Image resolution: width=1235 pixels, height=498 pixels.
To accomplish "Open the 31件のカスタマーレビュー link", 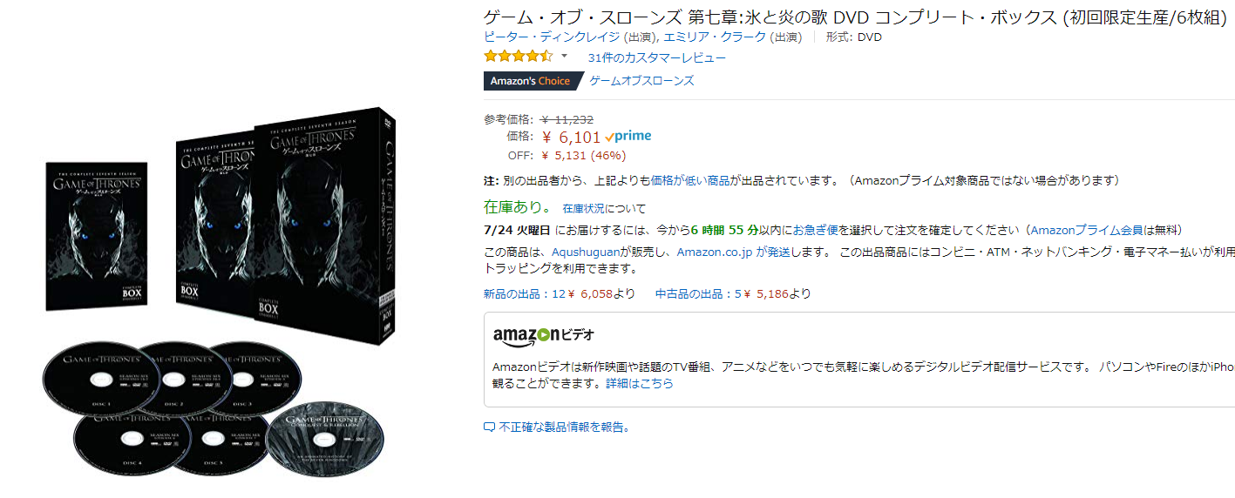I will point(656,57).
